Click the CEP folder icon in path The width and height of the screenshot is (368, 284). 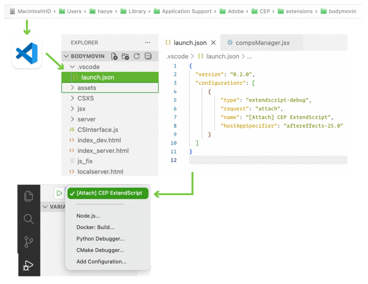coord(255,11)
